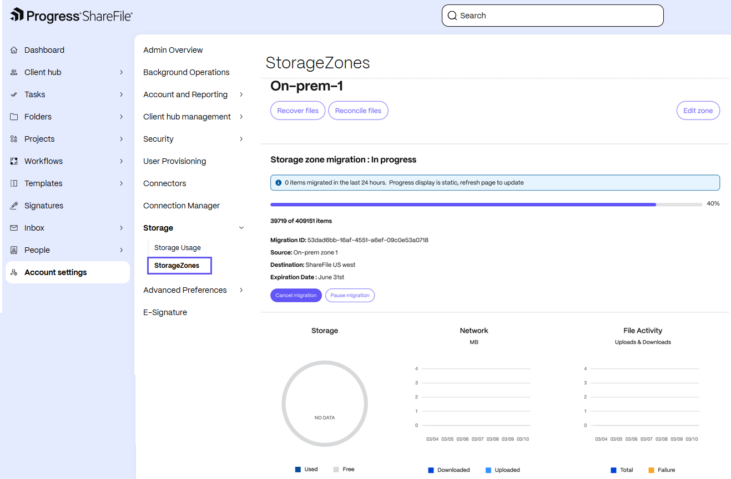Click Reconcile files button

pyautogui.click(x=359, y=111)
